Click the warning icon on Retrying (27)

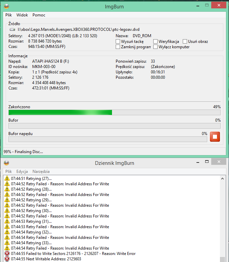(x=7, y=178)
